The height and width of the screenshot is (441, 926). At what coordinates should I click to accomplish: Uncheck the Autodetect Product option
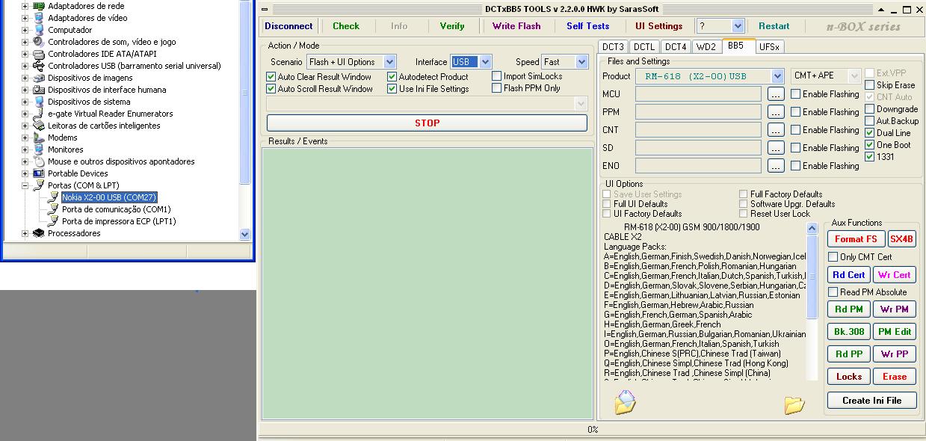point(392,77)
